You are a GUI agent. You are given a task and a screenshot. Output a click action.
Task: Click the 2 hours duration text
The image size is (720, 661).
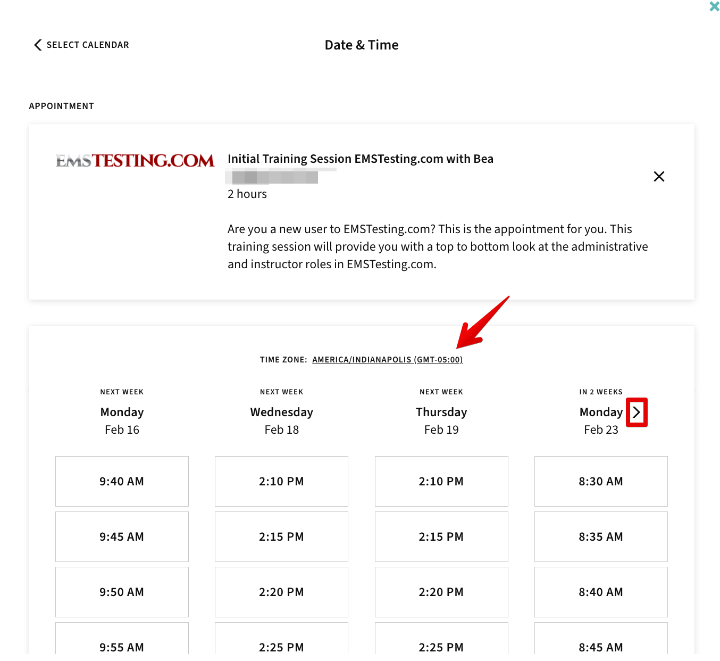[247, 194]
